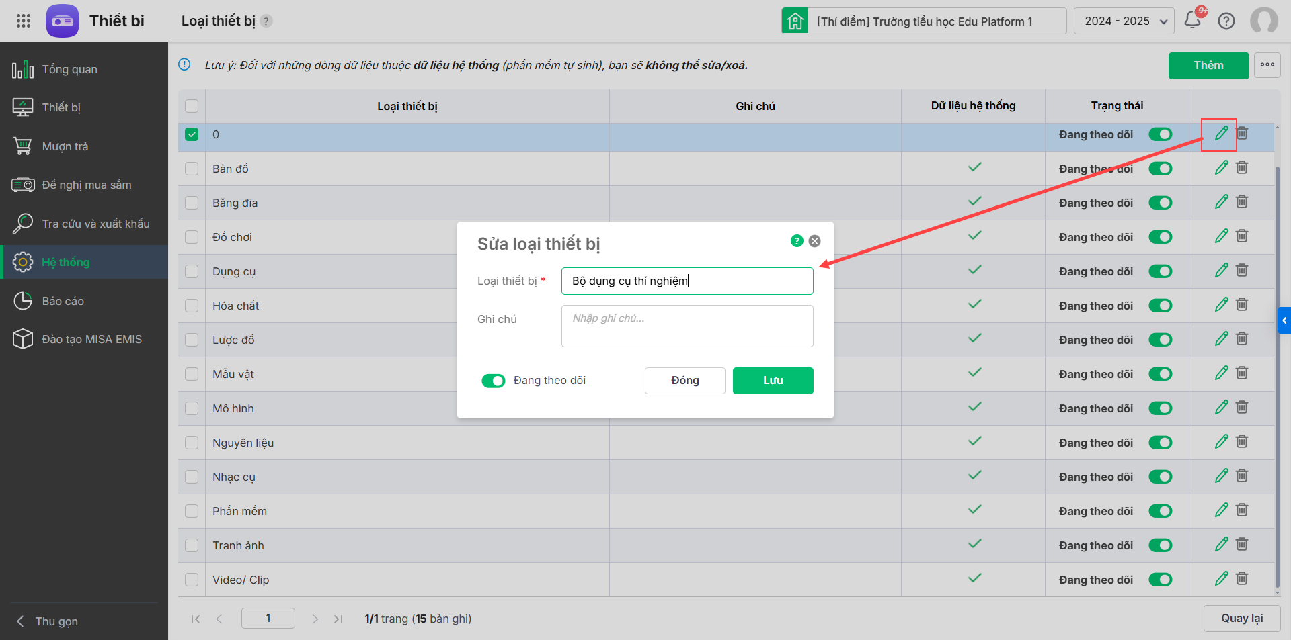The width and height of the screenshot is (1291, 640).
Task: Edit the Bản đồ row
Action: point(1221,168)
